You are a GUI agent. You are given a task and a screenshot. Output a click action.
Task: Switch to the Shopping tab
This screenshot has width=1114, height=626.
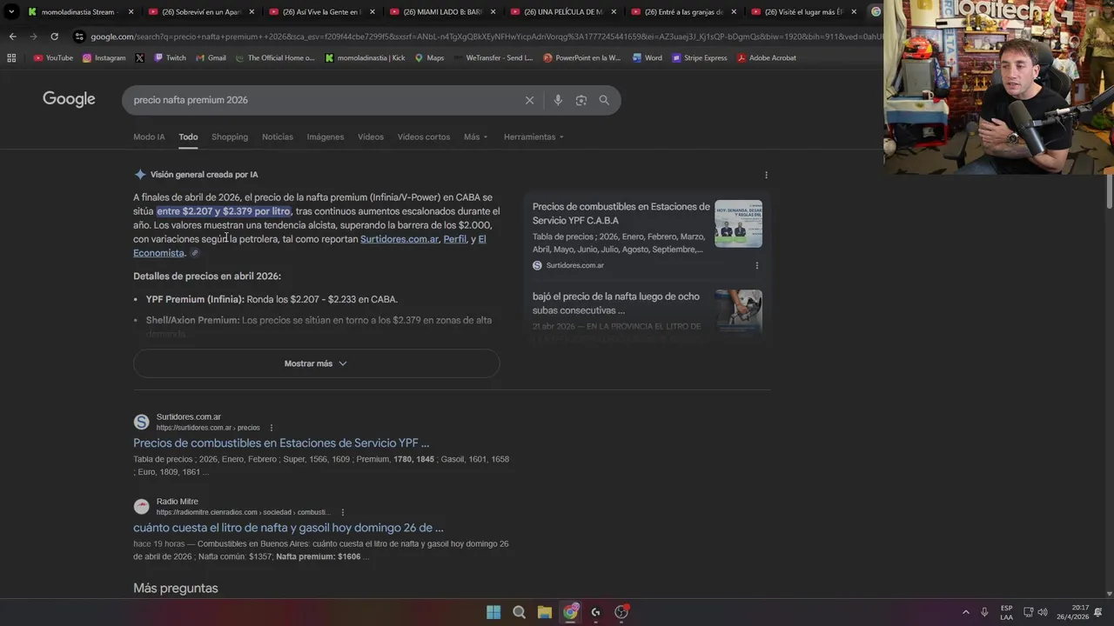coord(230,137)
